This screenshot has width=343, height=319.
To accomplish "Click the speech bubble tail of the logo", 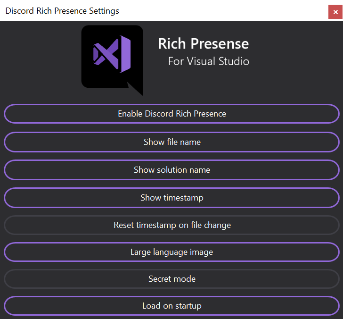I will click(x=135, y=89).
